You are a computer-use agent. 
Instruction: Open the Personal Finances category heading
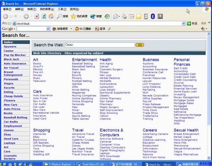click(x=182, y=62)
